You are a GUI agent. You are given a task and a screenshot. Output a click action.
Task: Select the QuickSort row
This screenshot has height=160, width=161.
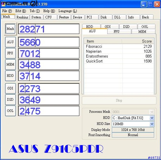119,61
